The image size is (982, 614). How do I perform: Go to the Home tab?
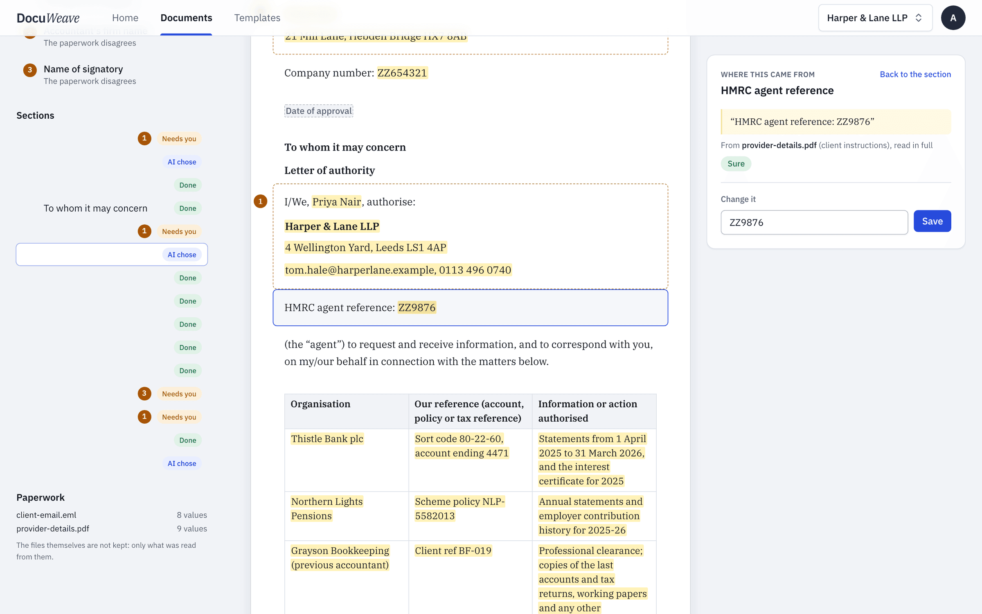(125, 18)
